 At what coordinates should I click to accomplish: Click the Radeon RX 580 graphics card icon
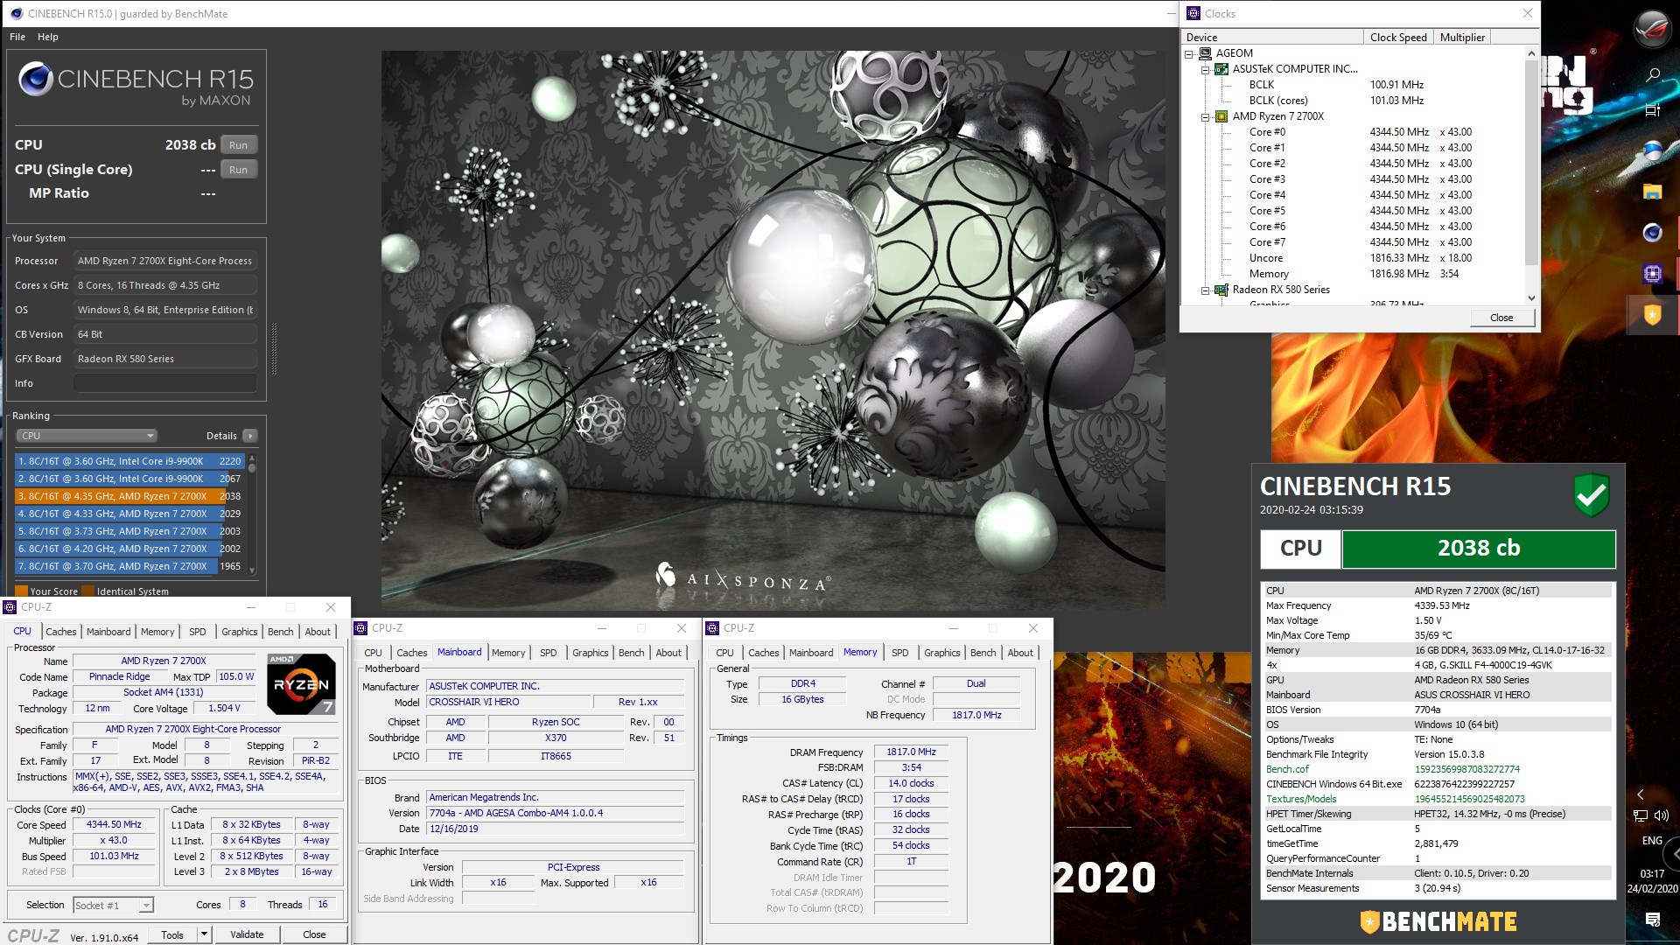1221,290
